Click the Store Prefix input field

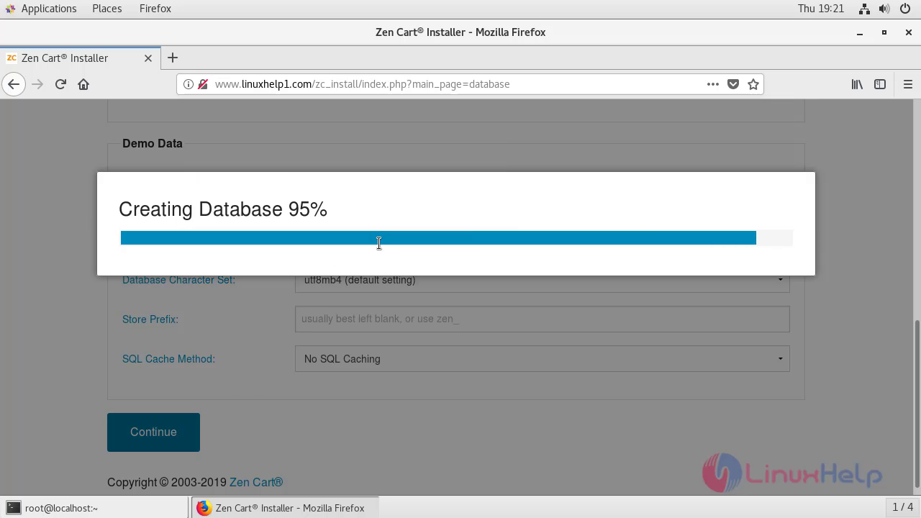542,319
